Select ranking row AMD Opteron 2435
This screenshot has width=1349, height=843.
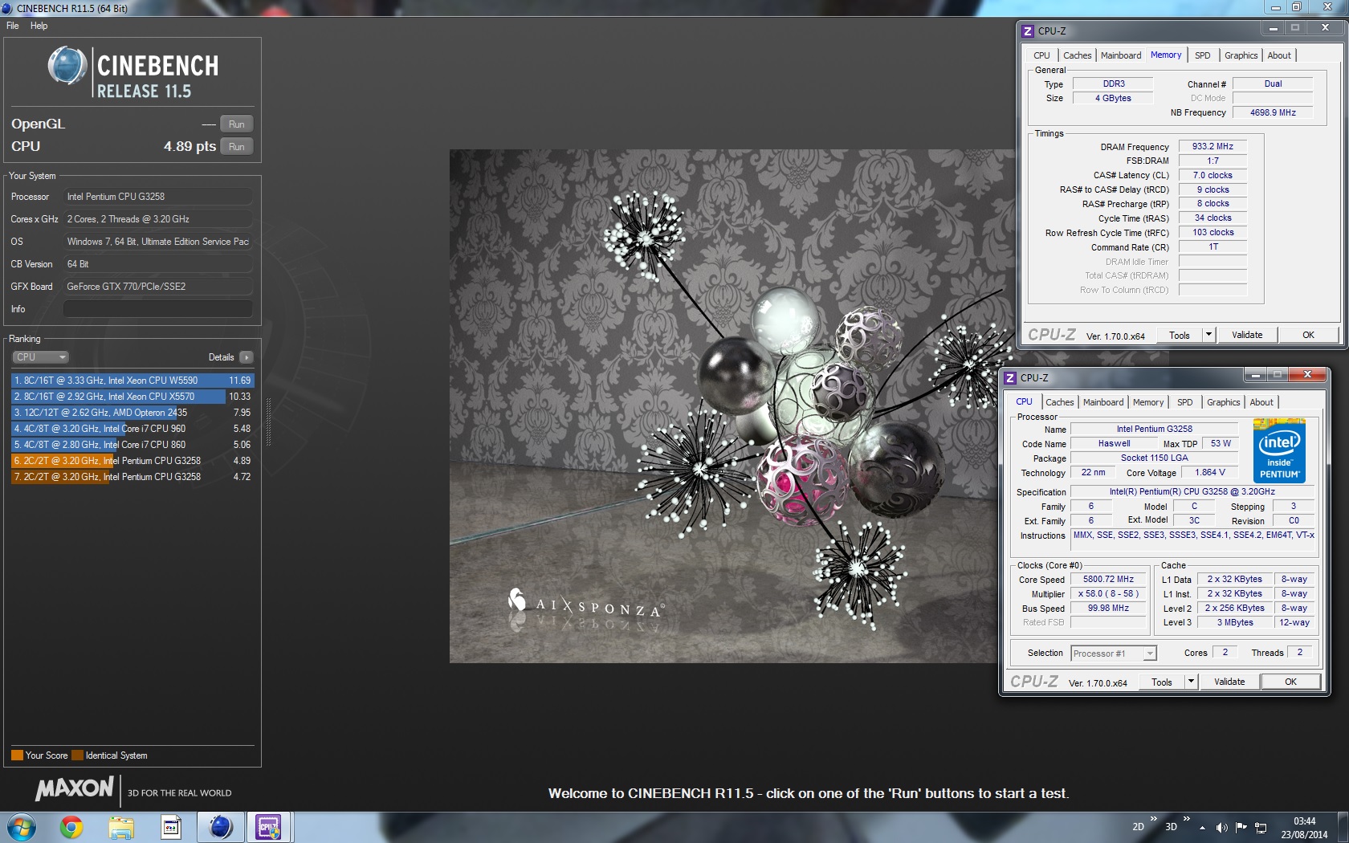point(132,413)
